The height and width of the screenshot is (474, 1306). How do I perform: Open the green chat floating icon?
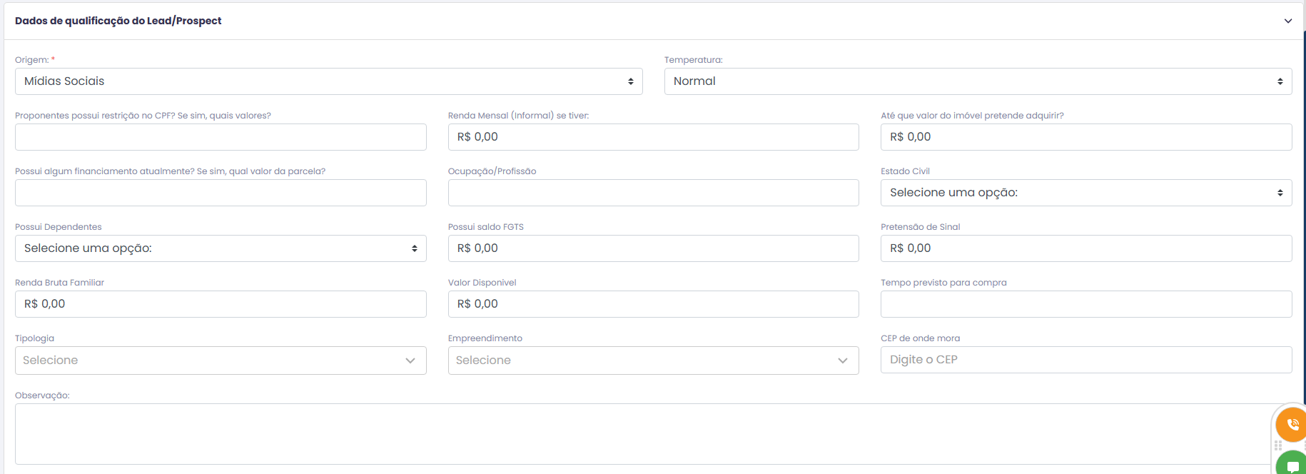1292,465
